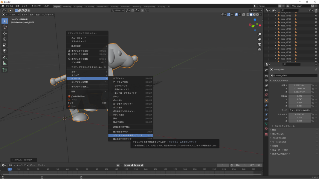Expand the ペアレントをクリア operator panel
Image resolution: width=319 pixels, height=179 pixels.
tap(24, 160)
